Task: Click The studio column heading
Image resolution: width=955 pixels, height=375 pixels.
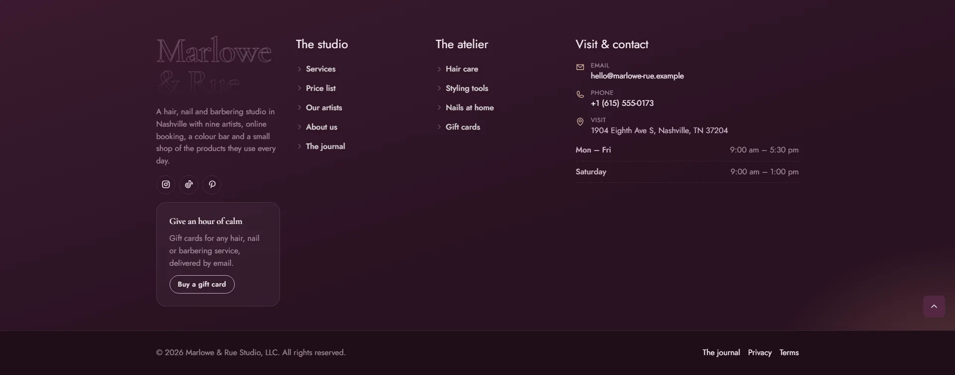Action: [x=322, y=44]
